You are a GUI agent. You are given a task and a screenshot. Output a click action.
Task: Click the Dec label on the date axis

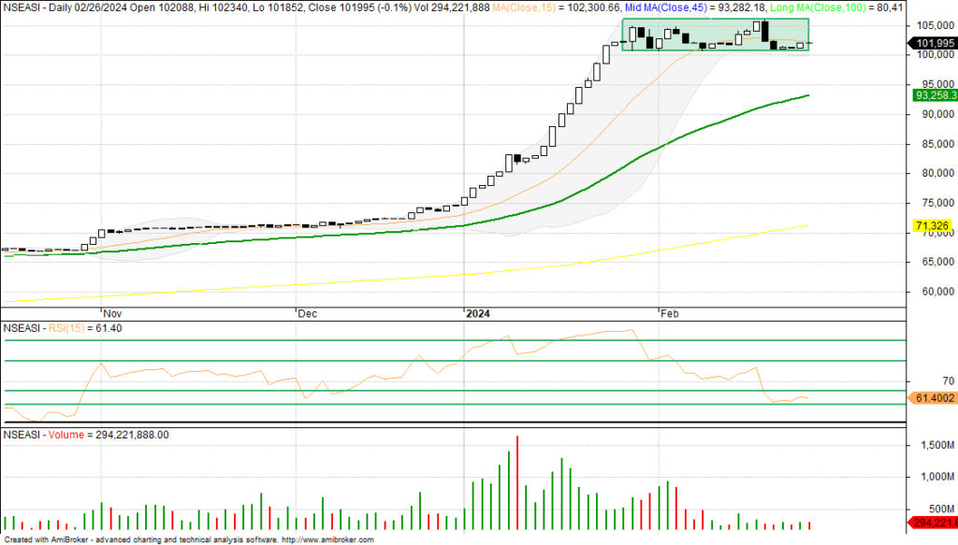click(x=307, y=316)
